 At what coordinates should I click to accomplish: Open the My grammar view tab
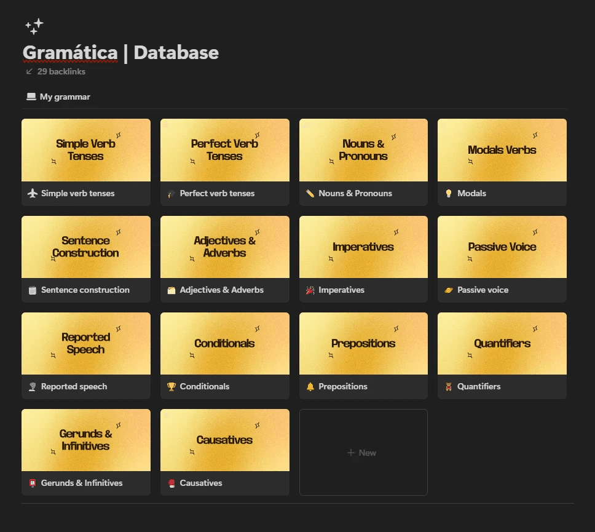tap(58, 97)
